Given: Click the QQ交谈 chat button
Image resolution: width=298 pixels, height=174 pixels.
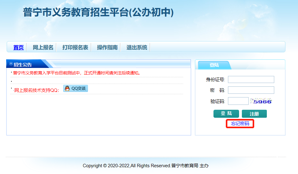Looking at the screenshot, I should pyautogui.click(x=76, y=89).
